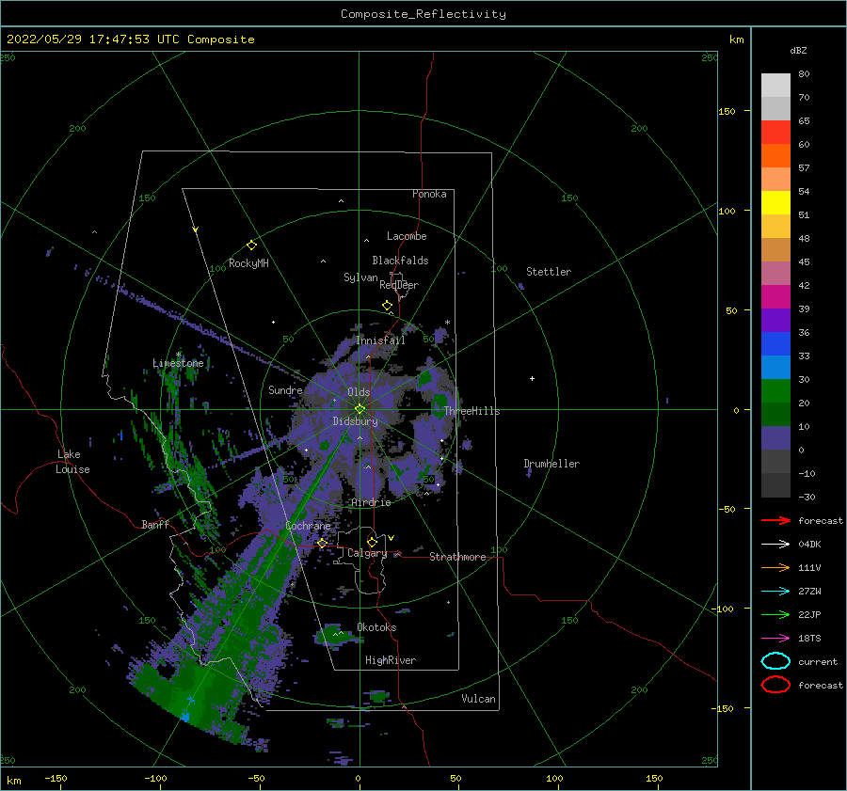
Task: Click the blue high-reflectivity cell at the southwest echo edge
Action: coord(185,717)
